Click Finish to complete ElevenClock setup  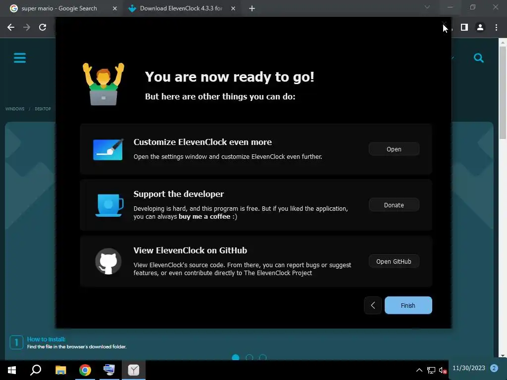point(408,305)
